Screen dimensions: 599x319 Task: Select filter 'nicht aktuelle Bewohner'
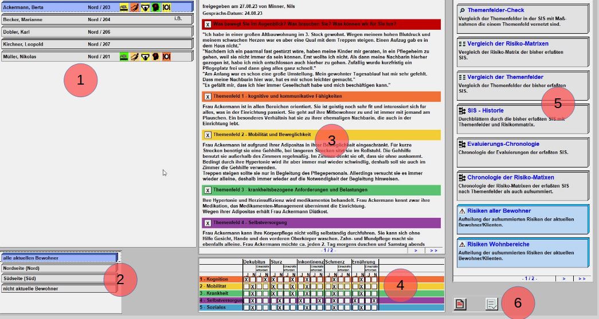pos(59,289)
